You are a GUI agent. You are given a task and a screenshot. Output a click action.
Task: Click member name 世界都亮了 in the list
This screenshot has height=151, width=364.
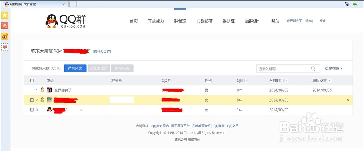point(63,90)
